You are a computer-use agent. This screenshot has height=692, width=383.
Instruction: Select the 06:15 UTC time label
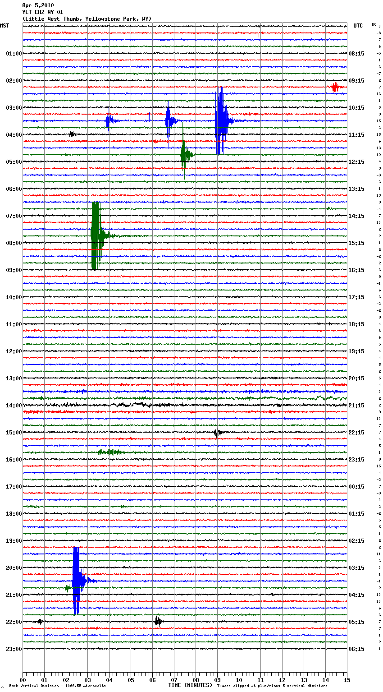pos(356,649)
